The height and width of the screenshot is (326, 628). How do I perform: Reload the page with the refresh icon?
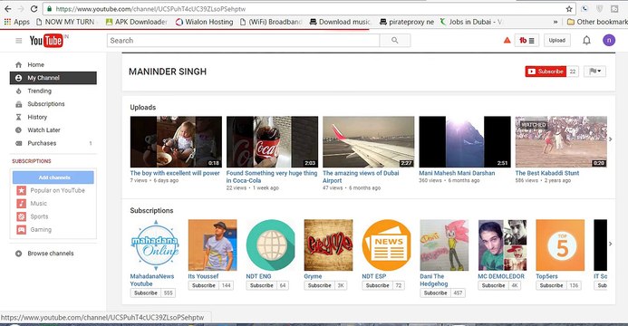pyautogui.click(x=34, y=8)
